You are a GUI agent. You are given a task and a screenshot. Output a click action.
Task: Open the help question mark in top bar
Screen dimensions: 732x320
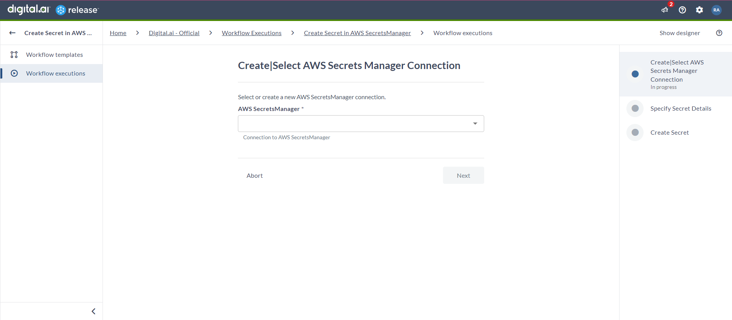coord(682,10)
